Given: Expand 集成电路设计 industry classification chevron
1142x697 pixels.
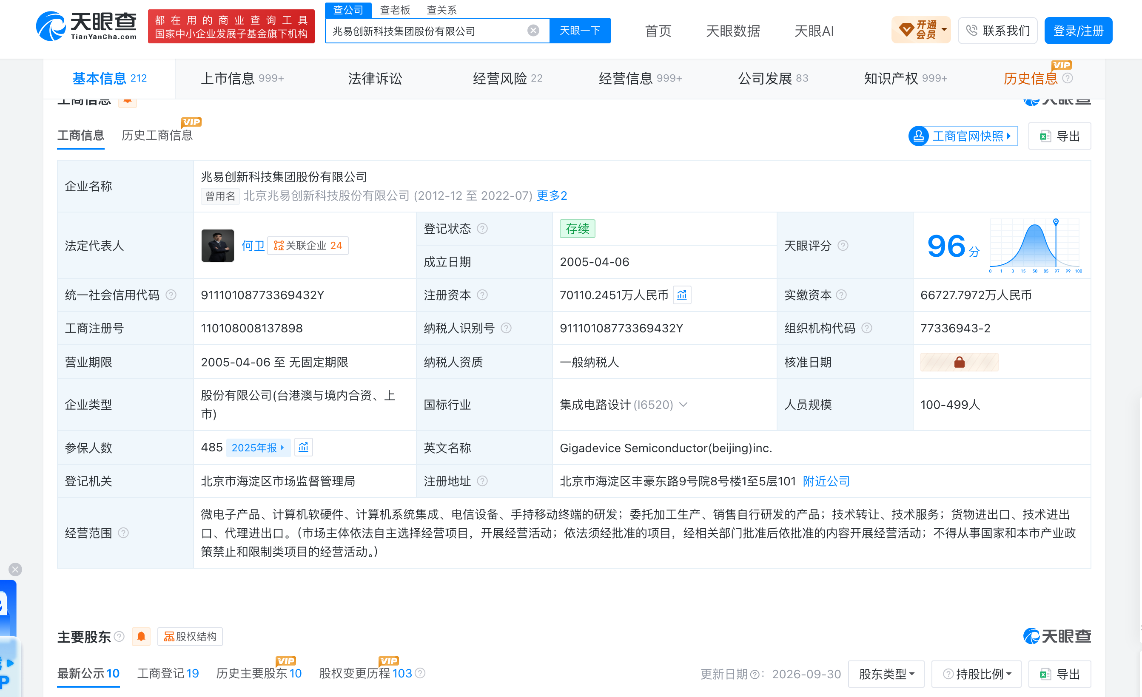Looking at the screenshot, I should (x=683, y=405).
